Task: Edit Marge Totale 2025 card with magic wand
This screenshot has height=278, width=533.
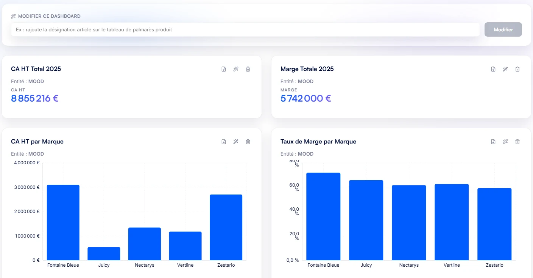Action: (505, 69)
